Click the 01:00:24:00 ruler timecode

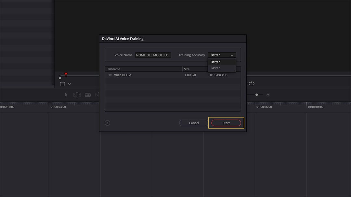(58, 107)
